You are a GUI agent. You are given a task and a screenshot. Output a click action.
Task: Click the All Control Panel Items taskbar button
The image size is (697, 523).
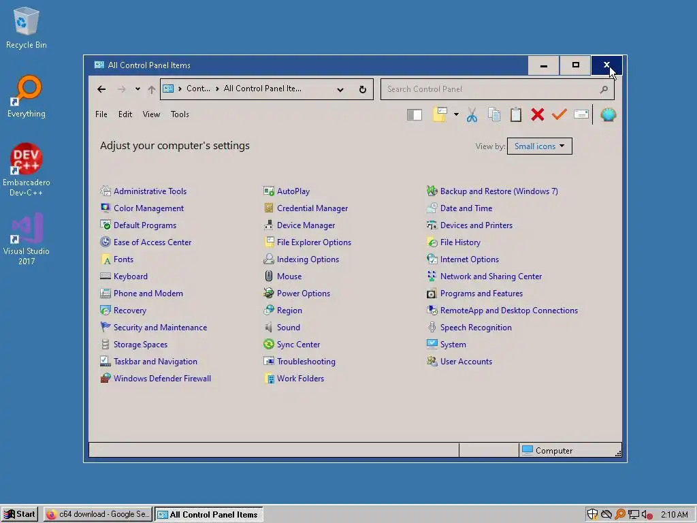pos(209,514)
